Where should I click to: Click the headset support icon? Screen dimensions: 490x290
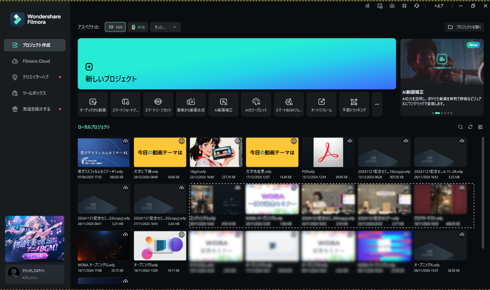(417, 6)
